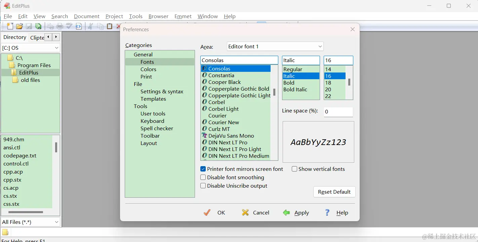Click the Print toolbar icon
Screen dimensions: 478x242
(60, 26)
